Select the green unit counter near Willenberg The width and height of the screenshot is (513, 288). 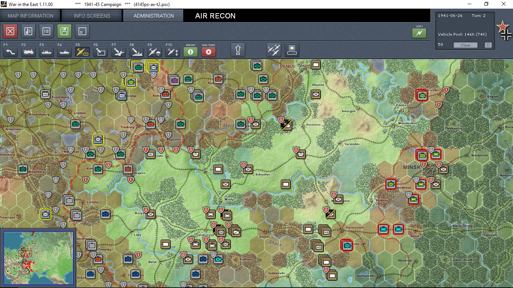(x=23, y=169)
